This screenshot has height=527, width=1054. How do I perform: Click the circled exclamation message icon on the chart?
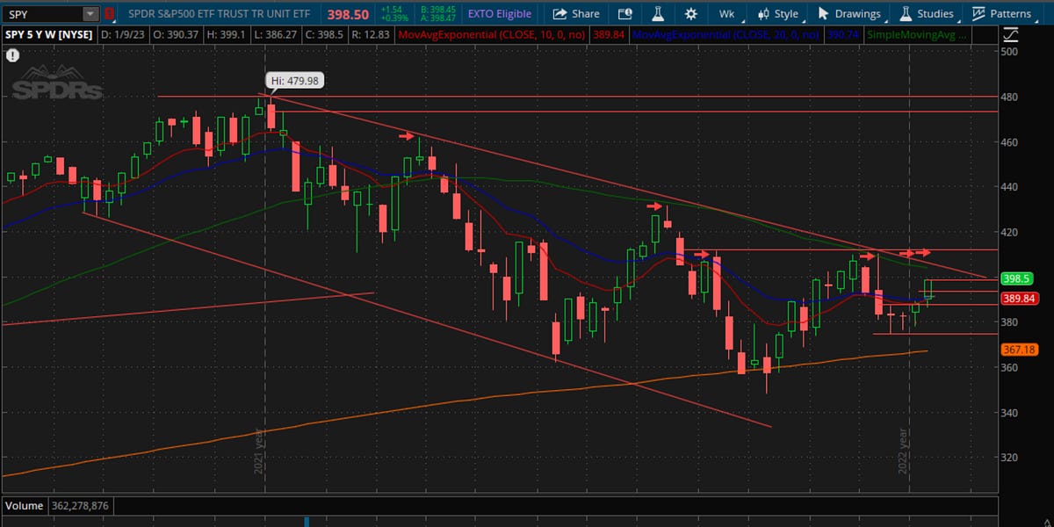(12, 55)
